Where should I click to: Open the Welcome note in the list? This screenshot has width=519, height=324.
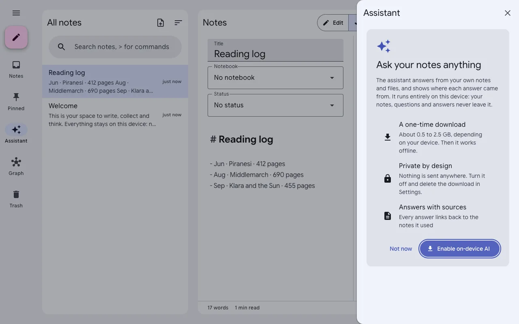[115, 115]
